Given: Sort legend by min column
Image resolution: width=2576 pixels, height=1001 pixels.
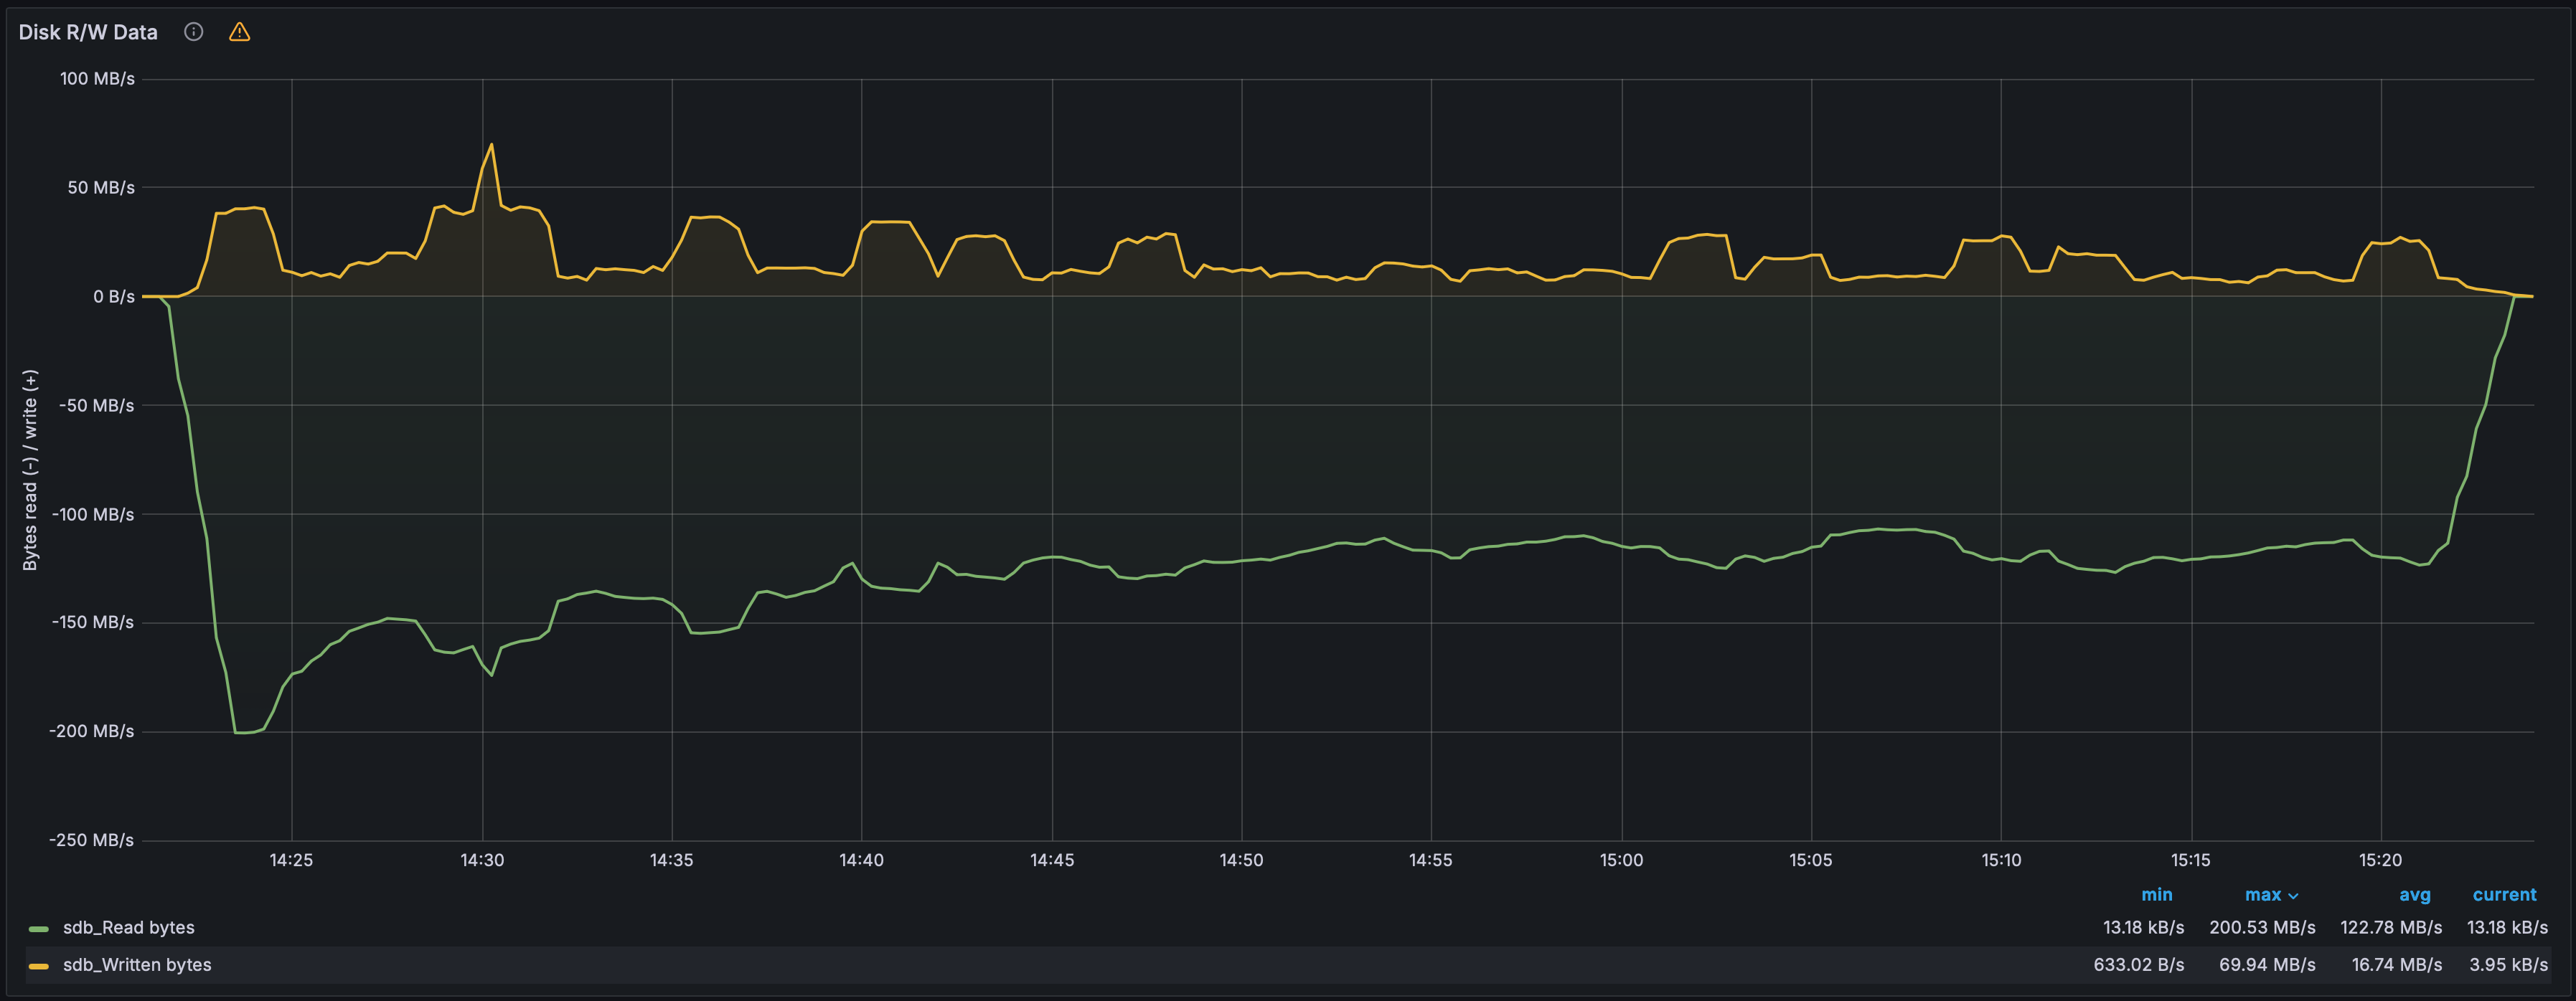Looking at the screenshot, I should coord(2156,894).
